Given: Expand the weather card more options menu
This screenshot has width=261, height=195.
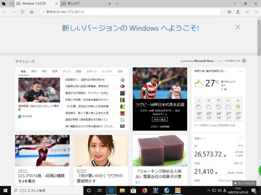Looking at the screenshot, I should [240, 71].
